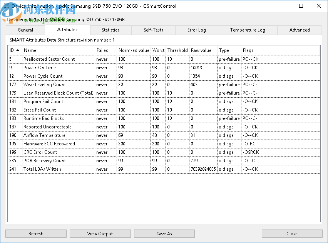Maximize the GSmartControl window

coord(301,6)
